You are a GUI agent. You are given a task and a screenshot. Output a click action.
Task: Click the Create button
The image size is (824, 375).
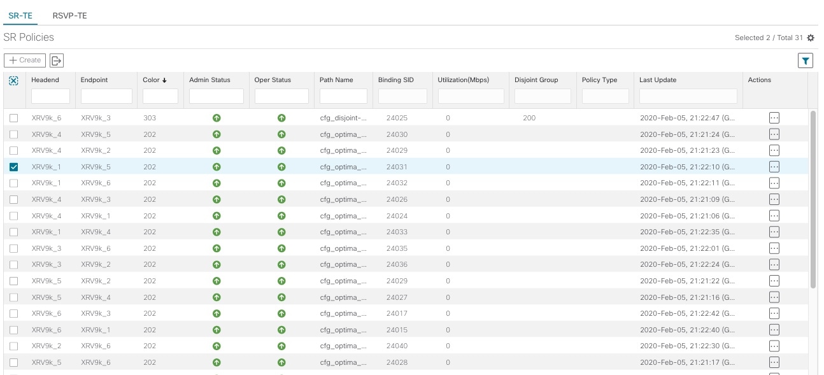25,60
